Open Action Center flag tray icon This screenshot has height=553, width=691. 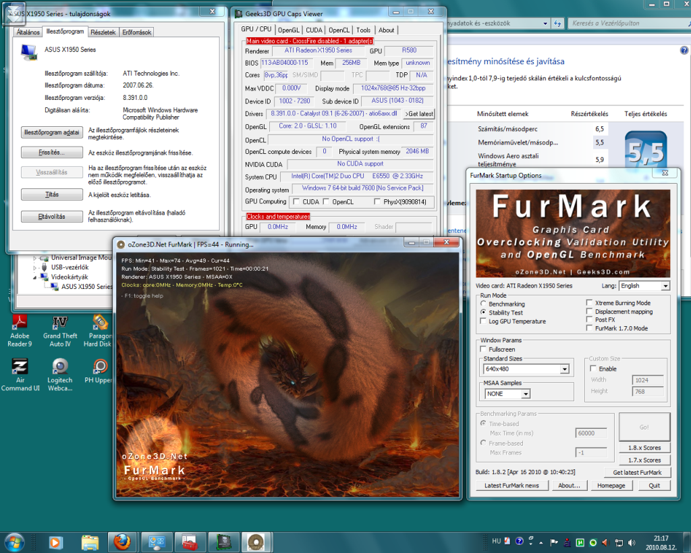coord(554,542)
